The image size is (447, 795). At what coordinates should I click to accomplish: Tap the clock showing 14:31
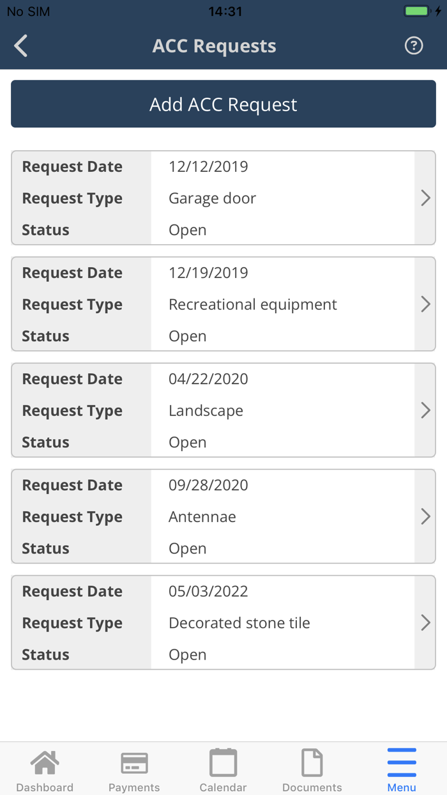(223, 10)
